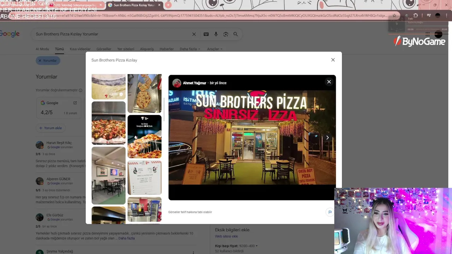Viewport: 452px width, 254px height.
Task: Open the Haberler tab
Action: (x=167, y=49)
